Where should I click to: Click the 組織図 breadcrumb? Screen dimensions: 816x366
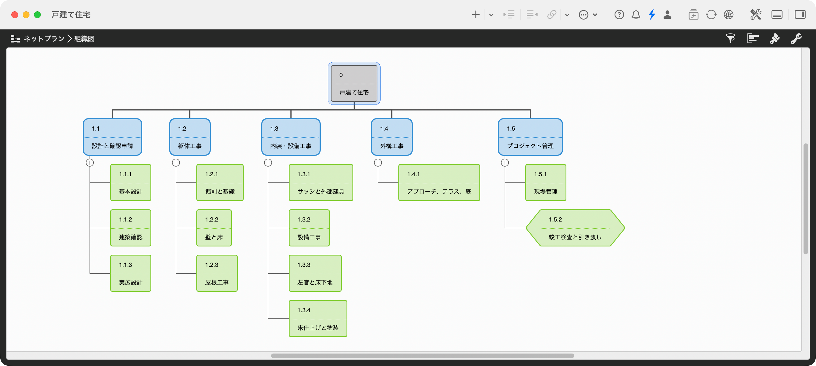coord(84,39)
